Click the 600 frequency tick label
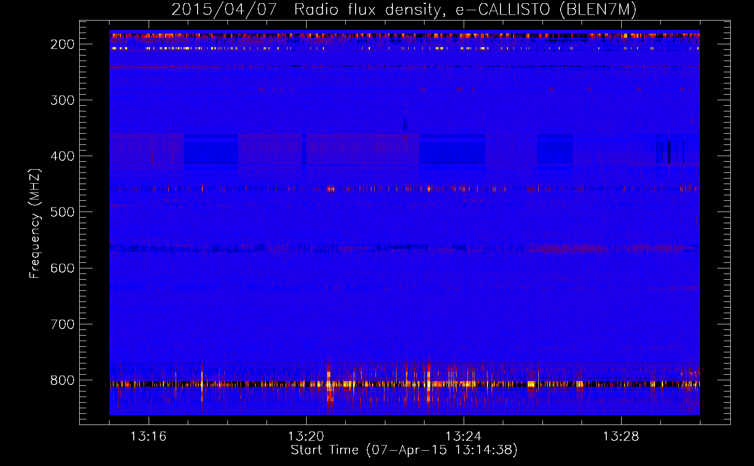The image size is (754, 466). tap(62, 268)
